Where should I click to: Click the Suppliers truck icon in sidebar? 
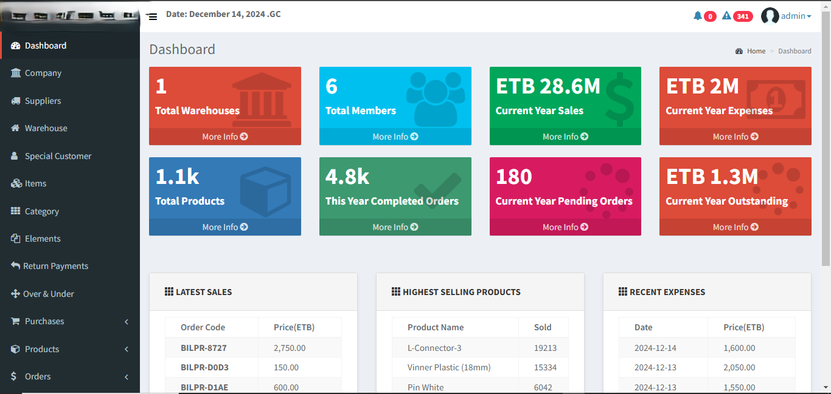point(16,101)
